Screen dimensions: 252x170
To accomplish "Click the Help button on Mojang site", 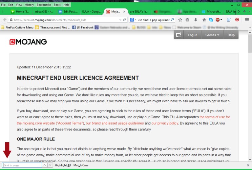I will point(231,35).
